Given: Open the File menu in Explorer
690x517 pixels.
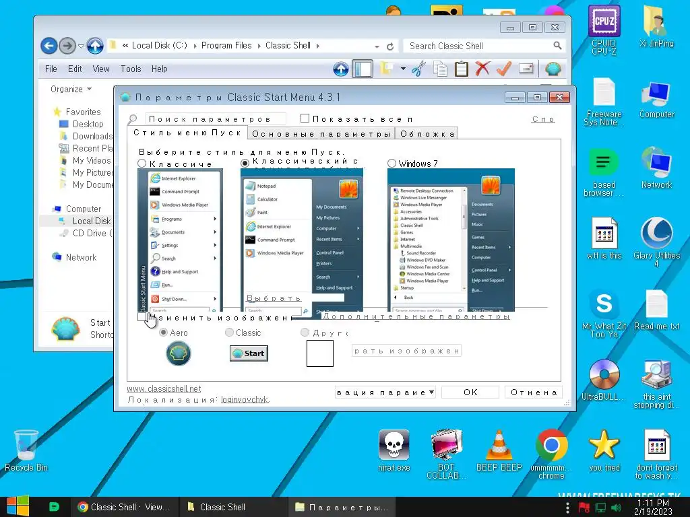Looking at the screenshot, I should tap(51, 69).
